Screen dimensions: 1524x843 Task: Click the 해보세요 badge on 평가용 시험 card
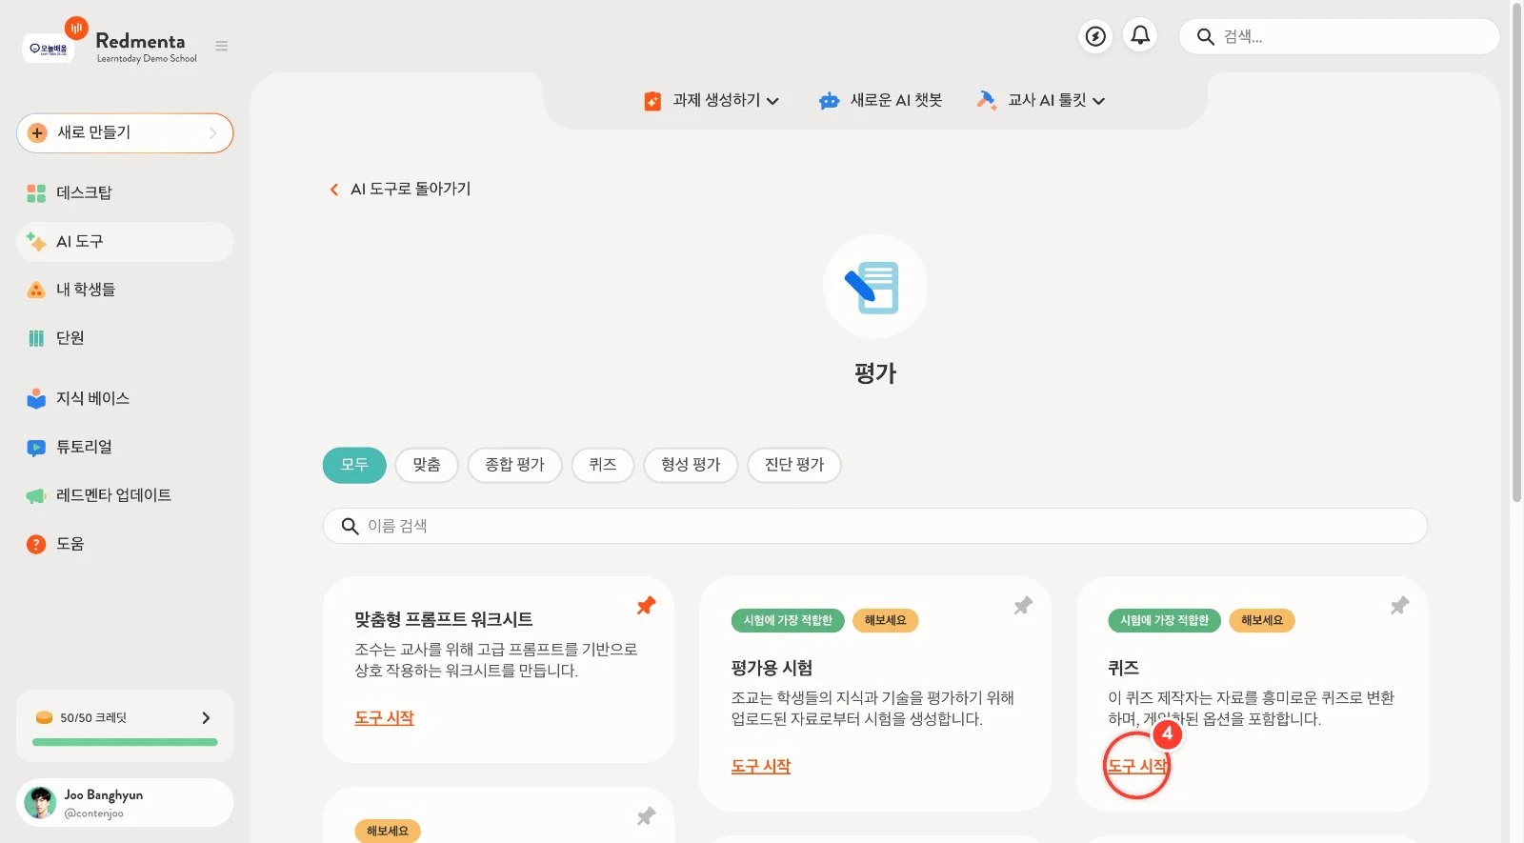(x=886, y=621)
